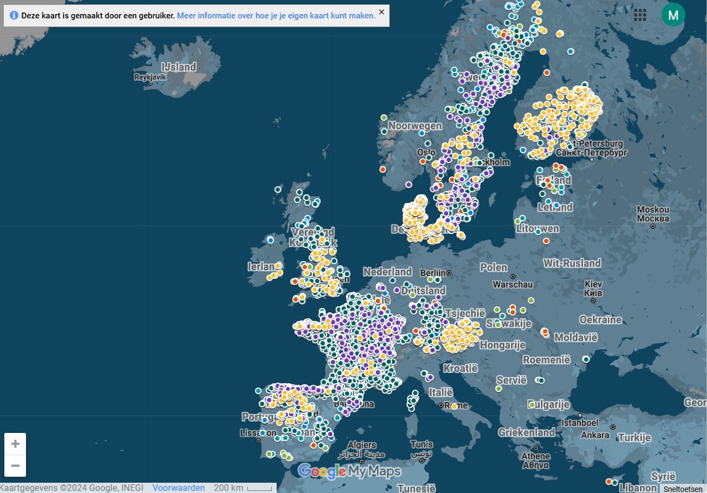Click the Lissabon city label
This screenshot has width=707, height=493.
[257, 433]
